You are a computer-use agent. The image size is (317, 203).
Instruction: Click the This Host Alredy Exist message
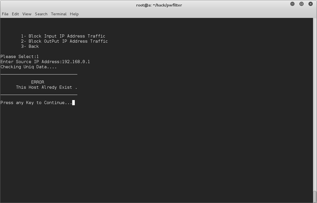46,87
